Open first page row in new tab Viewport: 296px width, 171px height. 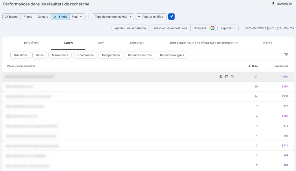tap(227, 77)
